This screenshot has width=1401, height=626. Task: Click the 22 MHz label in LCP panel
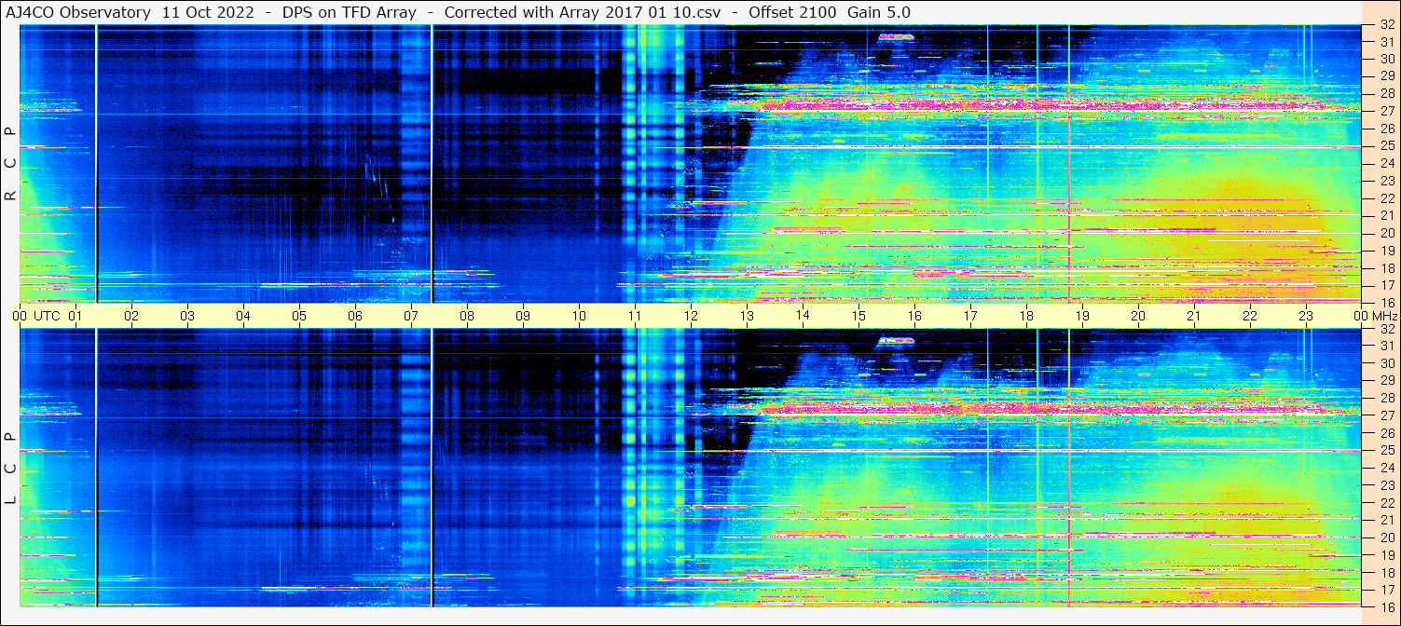pos(1387,502)
